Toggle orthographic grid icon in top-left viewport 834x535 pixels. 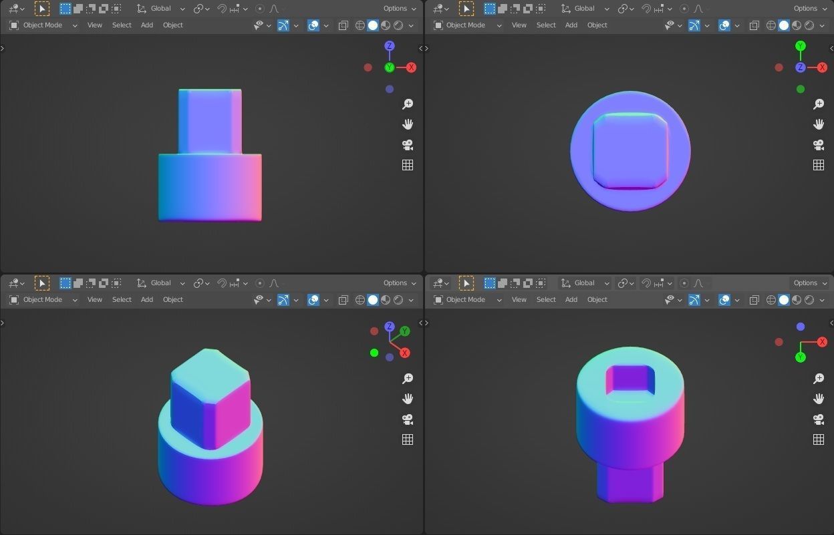coord(408,165)
